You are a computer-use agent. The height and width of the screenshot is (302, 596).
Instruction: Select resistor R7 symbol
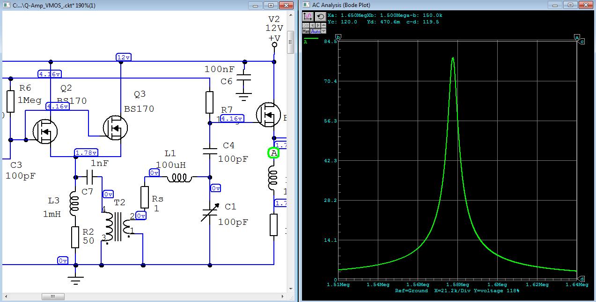point(210,102)
